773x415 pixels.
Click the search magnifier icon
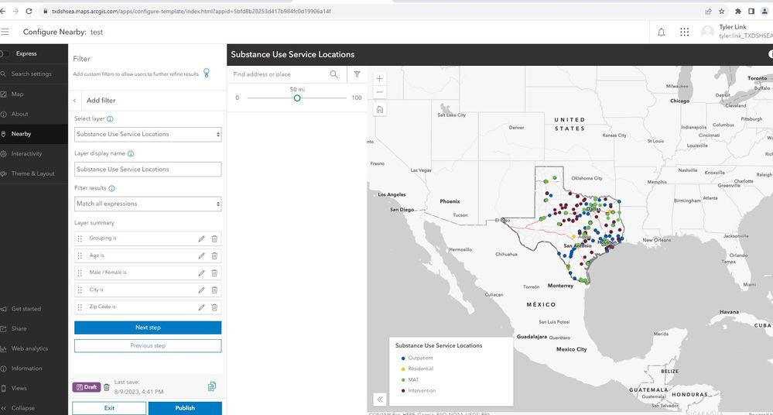(x=334, y=74)
